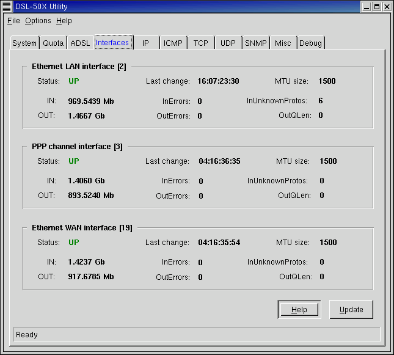Open the File menu
Viewport: 394px width, 355px height.
(x=13, y=21)
